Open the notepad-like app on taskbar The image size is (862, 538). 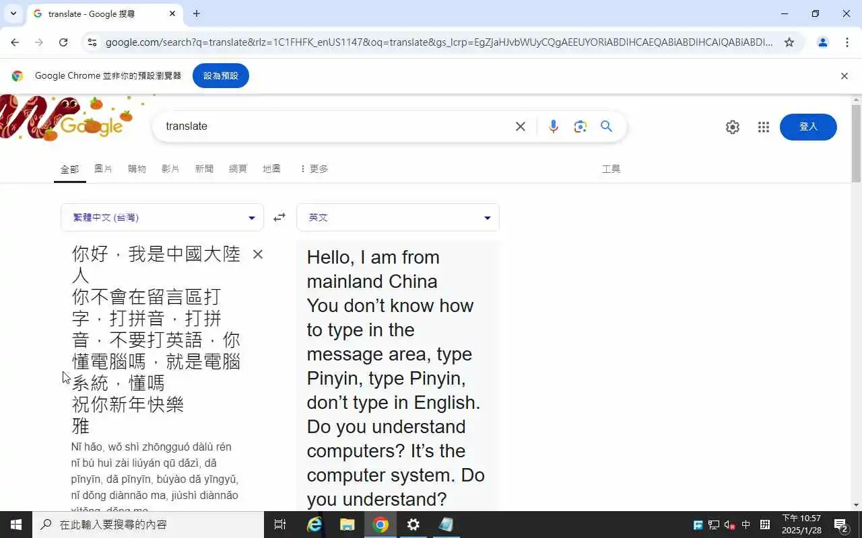point(446,525)
